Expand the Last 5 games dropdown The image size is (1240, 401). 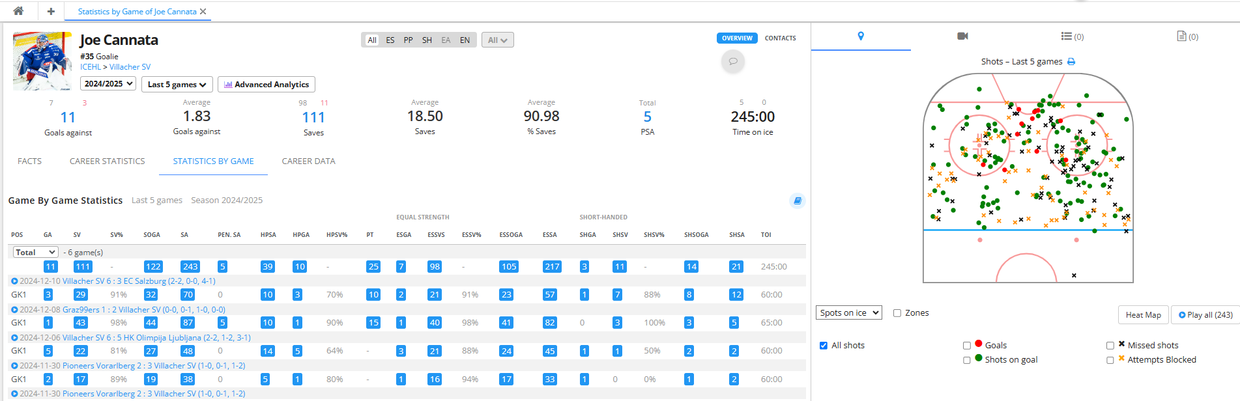coord(177,85)
